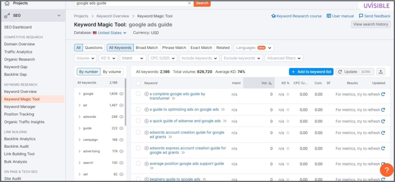395x182 pixels.
Task: Click the Send feedback link
Action: [x=375, y=16]
